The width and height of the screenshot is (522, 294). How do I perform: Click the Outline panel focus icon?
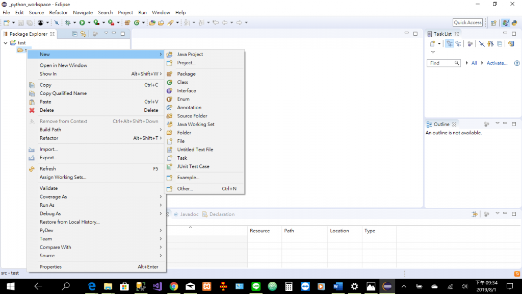click(486, 124)
